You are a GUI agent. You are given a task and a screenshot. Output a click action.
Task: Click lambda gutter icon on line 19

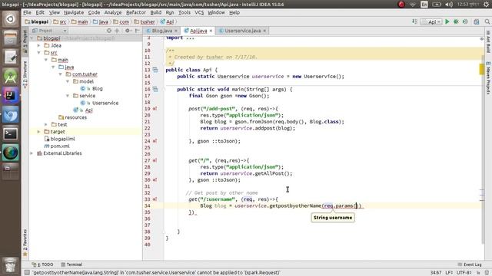tap(155, 109)
